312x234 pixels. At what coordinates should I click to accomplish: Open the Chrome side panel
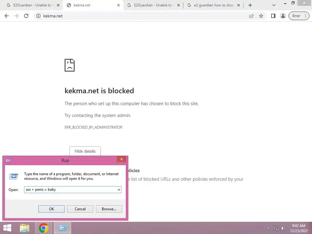click(273, 16)
